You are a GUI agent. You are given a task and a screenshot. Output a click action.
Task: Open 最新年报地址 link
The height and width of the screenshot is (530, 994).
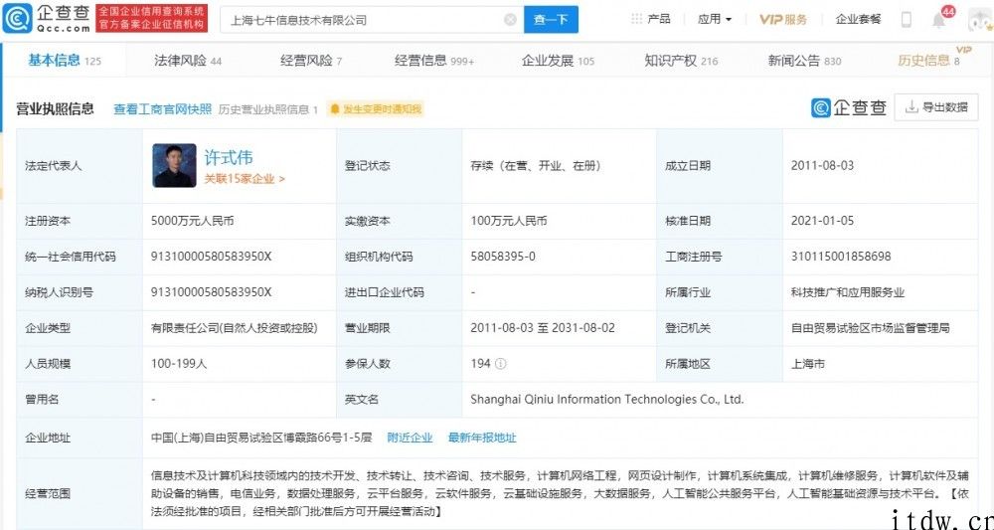pos(482,438)
